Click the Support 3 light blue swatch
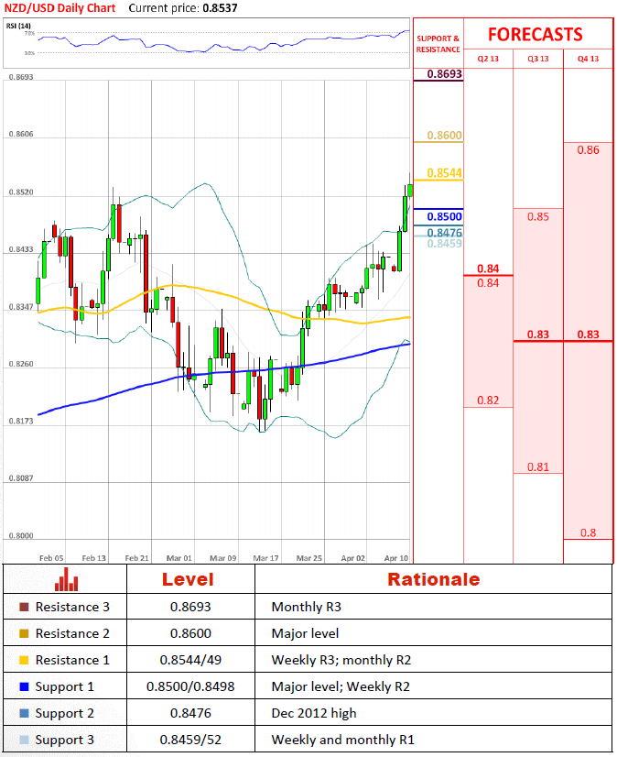 tap(24, 740)
